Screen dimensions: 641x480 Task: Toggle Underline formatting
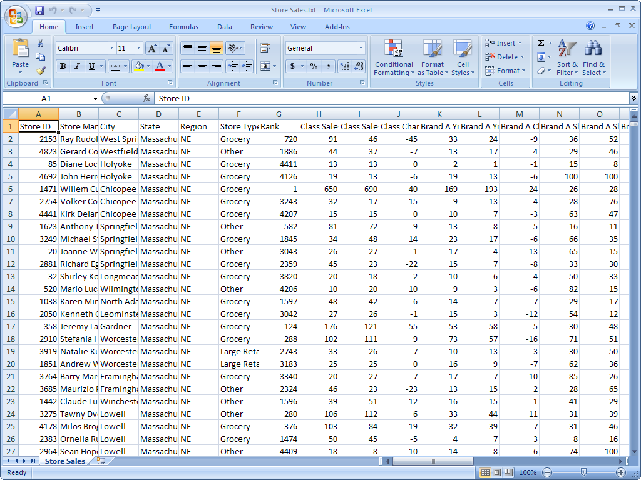tap(91, 66)
